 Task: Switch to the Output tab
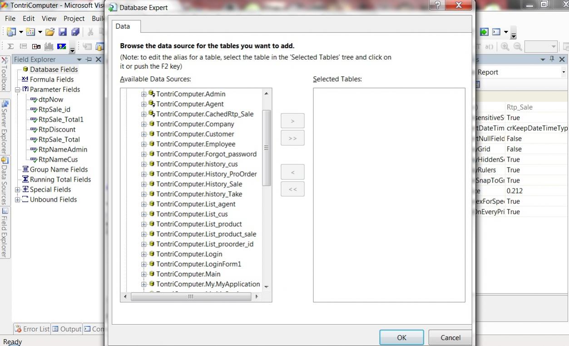point(66,329)
